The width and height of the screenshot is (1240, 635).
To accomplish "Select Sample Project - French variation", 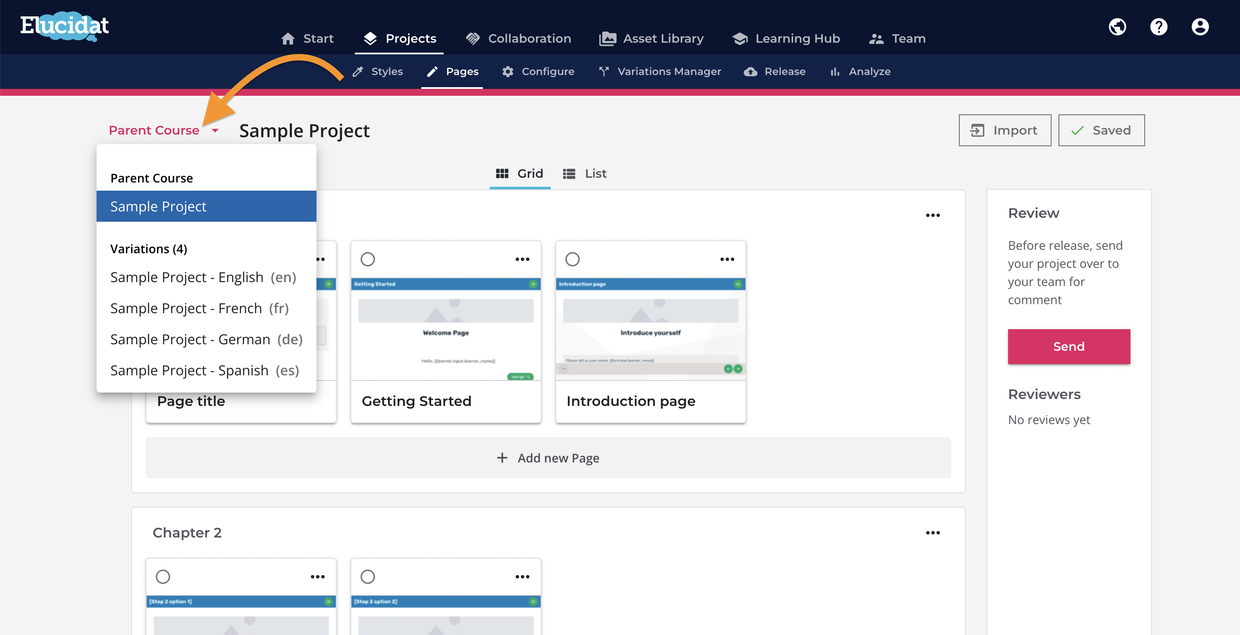I will coord(200,308).
